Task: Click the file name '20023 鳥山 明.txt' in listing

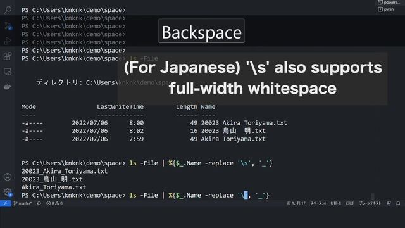Action: [234, 131]
